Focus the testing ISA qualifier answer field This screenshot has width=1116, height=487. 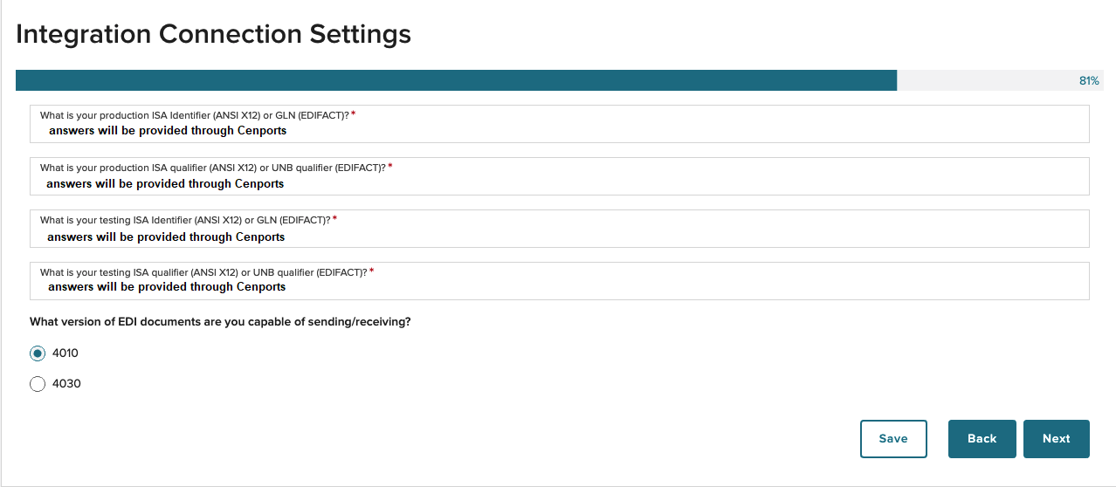point(560,281)
